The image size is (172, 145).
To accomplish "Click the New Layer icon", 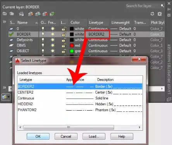I will click(31, 14).
